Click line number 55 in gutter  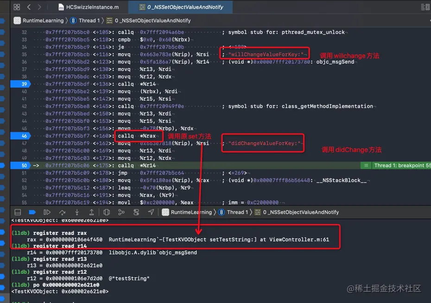(24, 202)
